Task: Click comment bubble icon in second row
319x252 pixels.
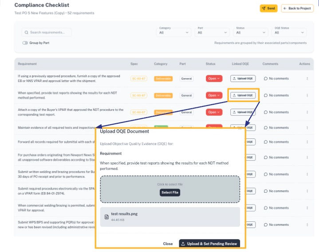Action: (265, 95)
